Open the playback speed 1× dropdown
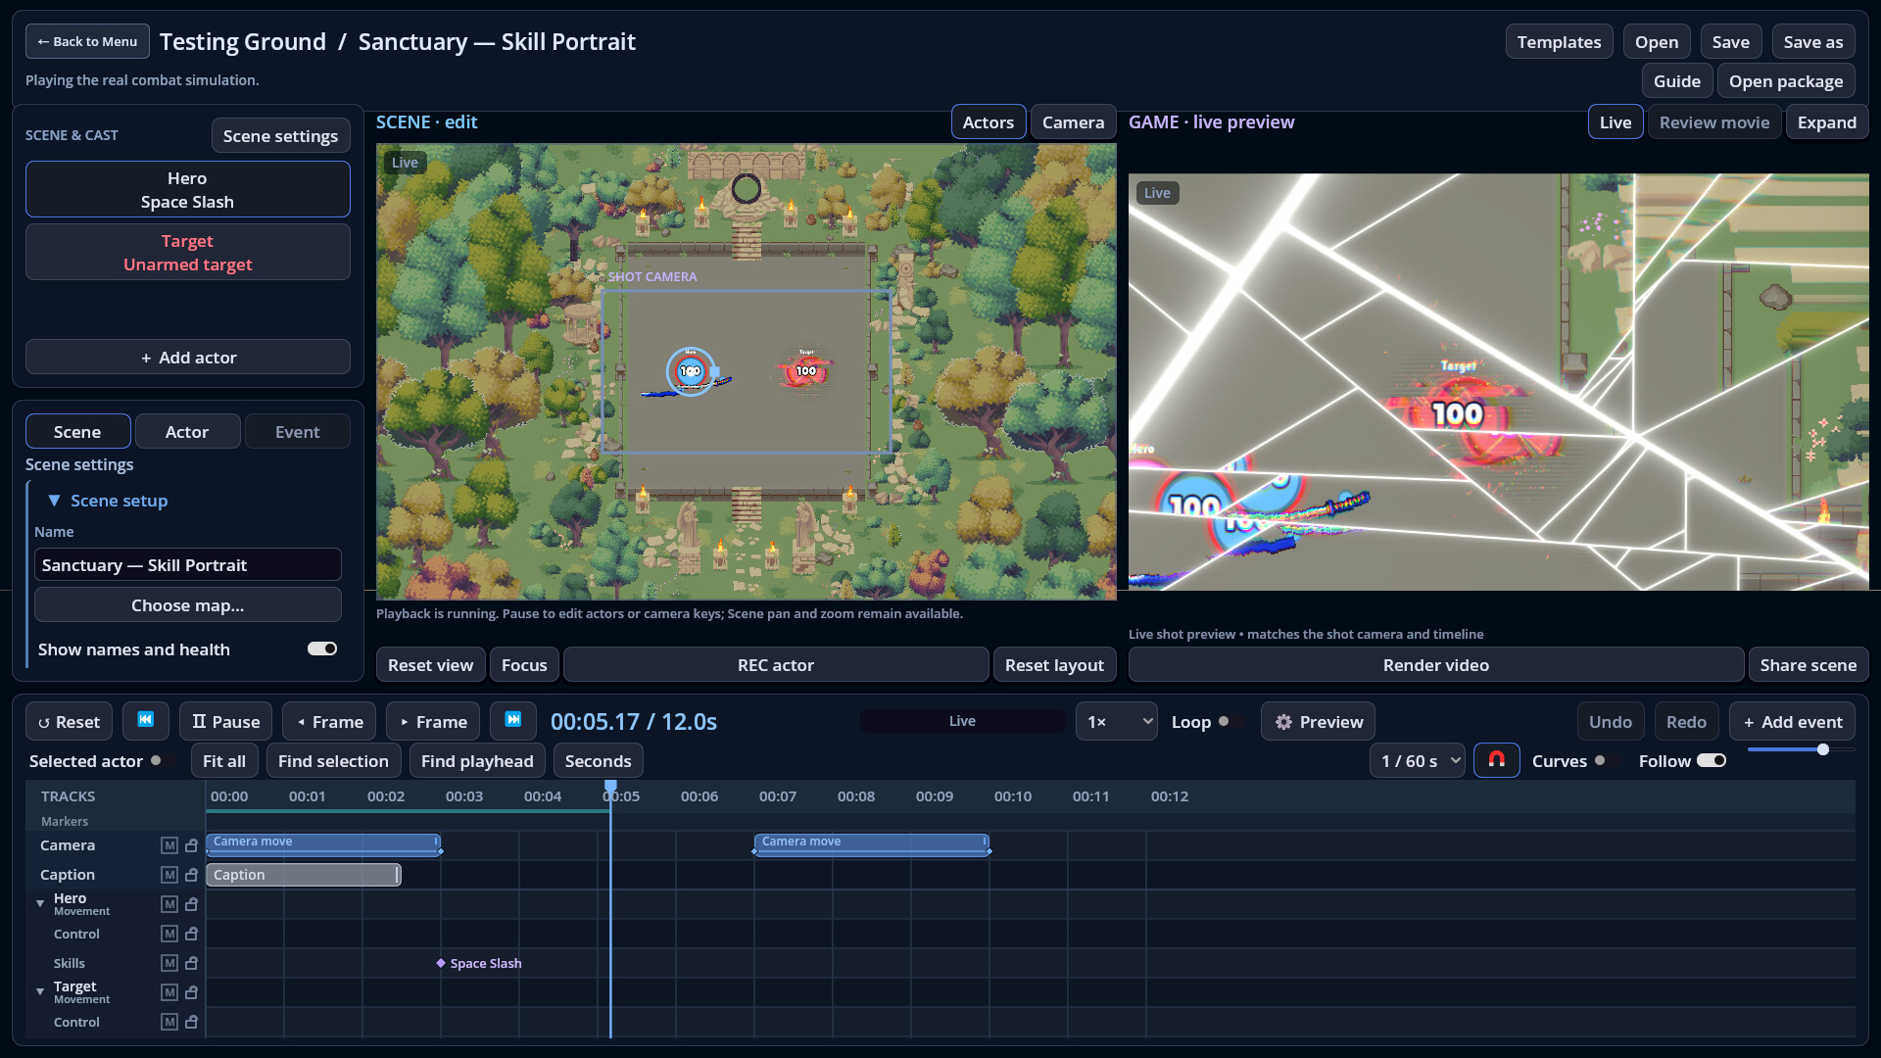 1116,722
